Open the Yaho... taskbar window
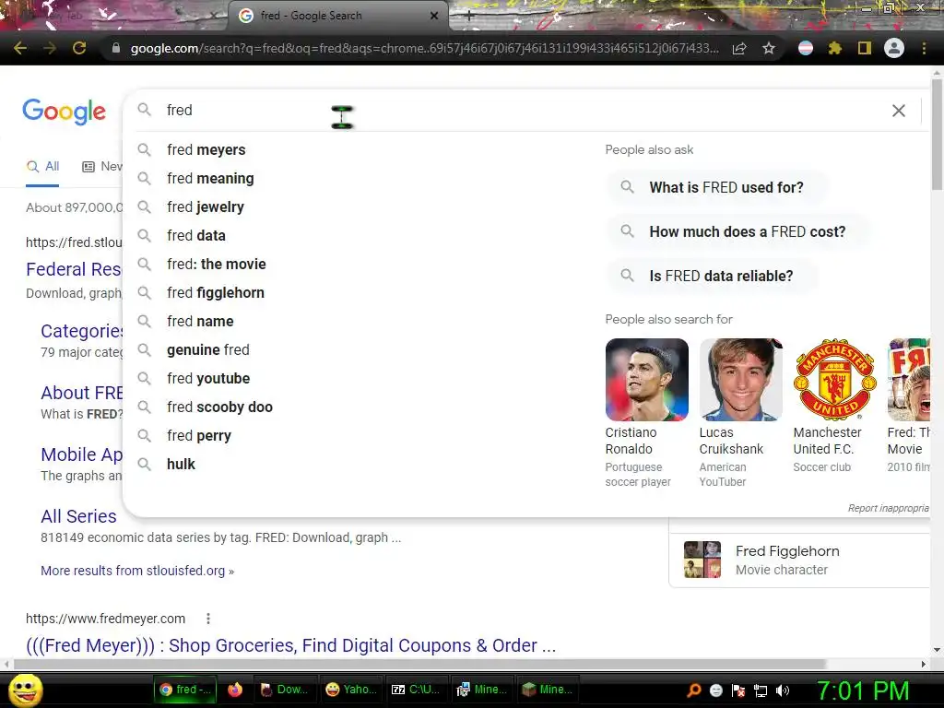The width and height of the screenshot is (944, 708). point(351,690)
